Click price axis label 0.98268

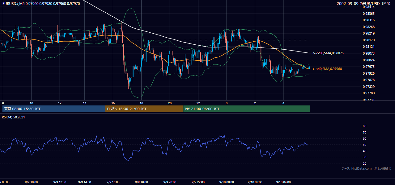pos(368,27)
